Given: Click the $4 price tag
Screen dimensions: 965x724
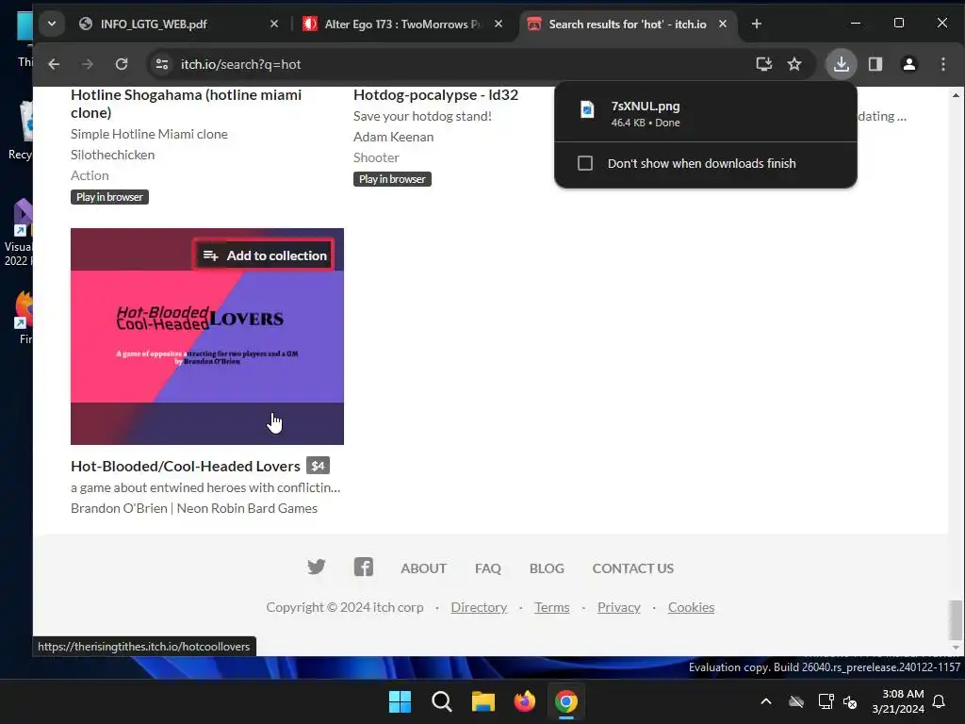Looking at the screenshot, I should (318, 466).
